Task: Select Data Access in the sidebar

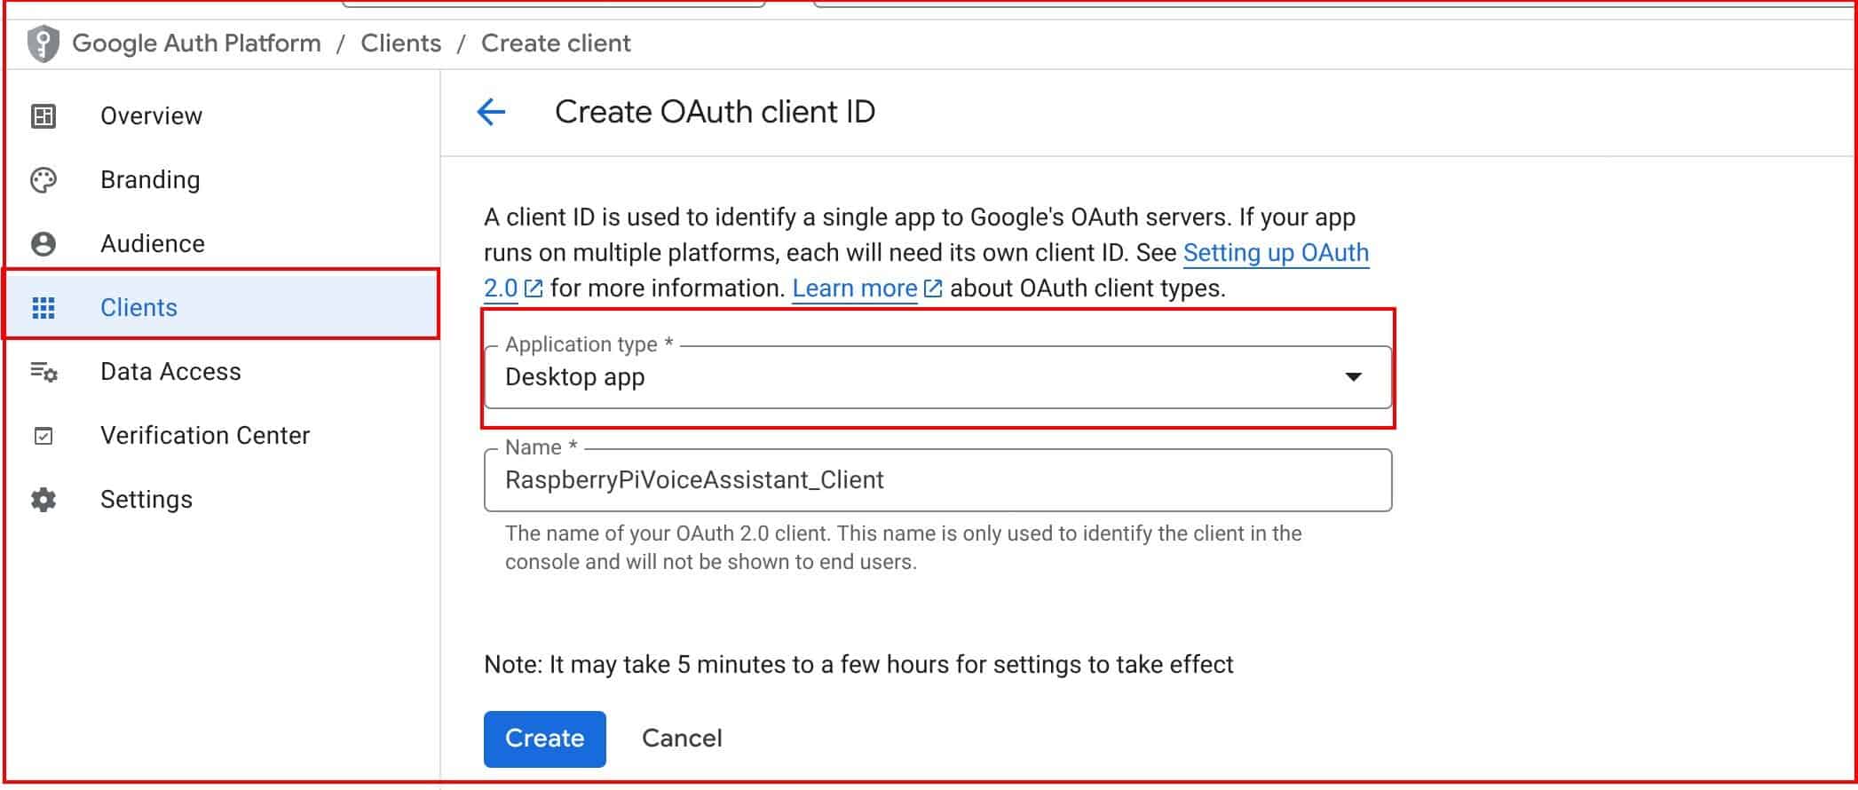Action: click(x=170, y=372)
